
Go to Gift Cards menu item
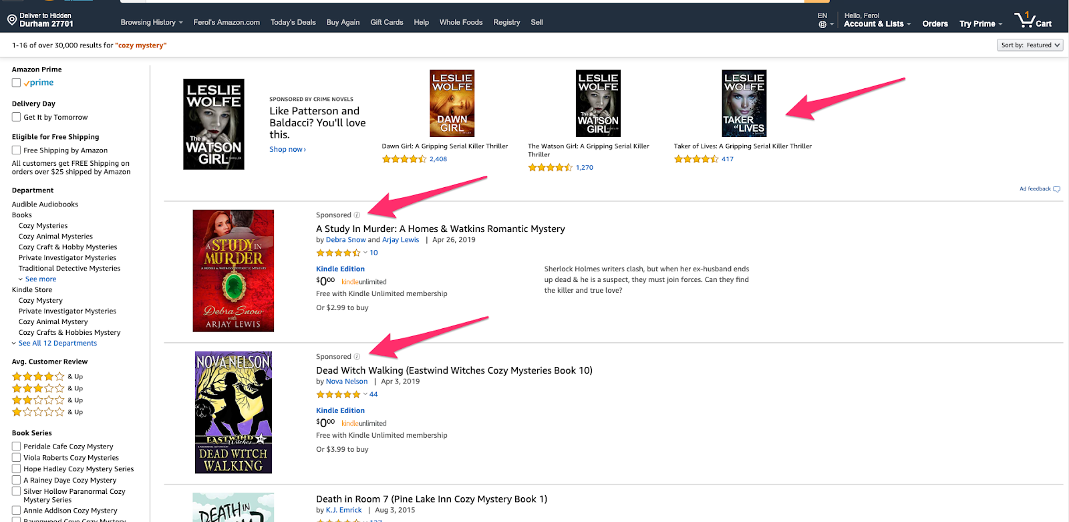tap(387, 22)
